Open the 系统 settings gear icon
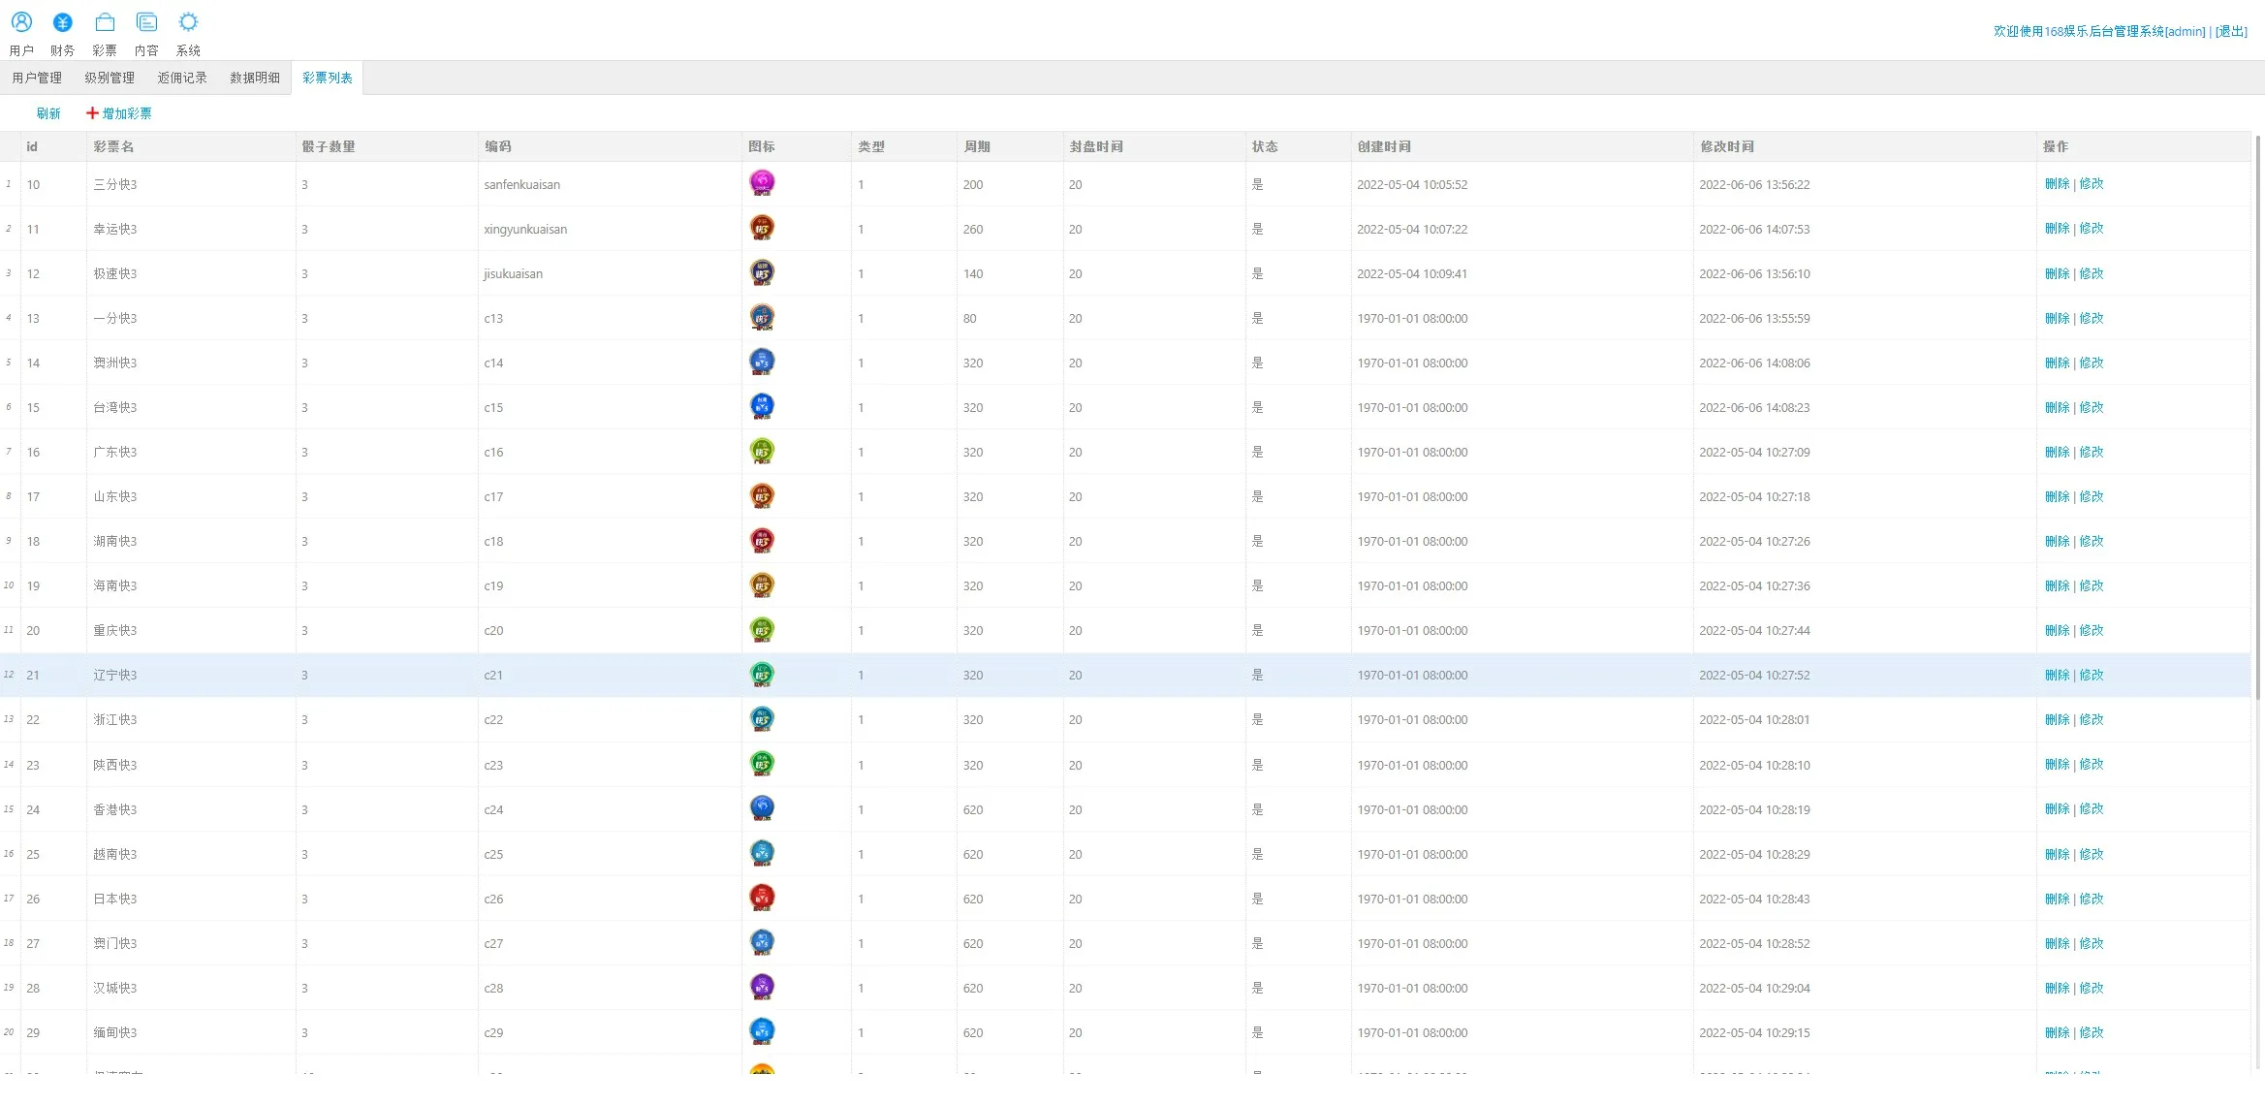This screenshot has width=2265, height=1105. (x=188, y=22)
